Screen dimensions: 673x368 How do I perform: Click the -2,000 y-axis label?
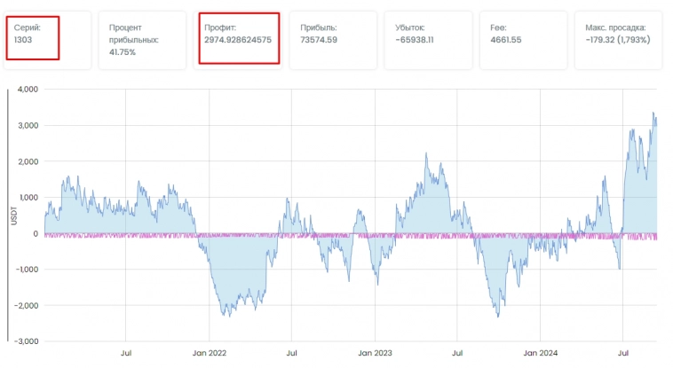point(27,306)
